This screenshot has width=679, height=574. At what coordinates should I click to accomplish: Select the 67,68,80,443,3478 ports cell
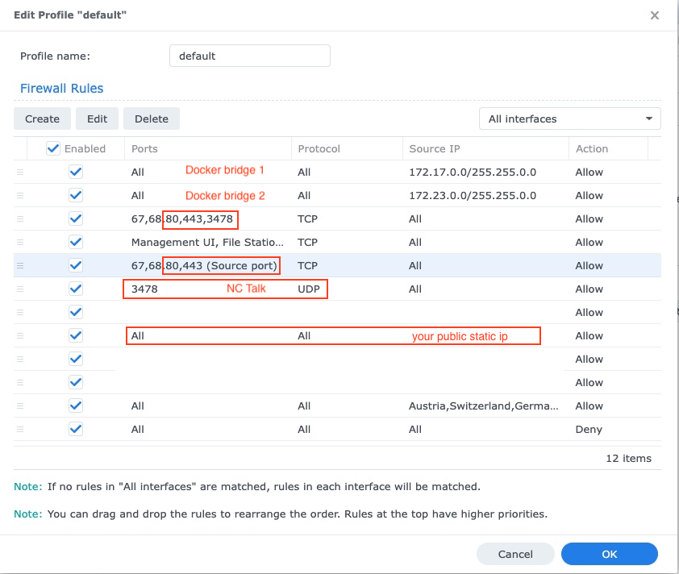pos(182,218)
